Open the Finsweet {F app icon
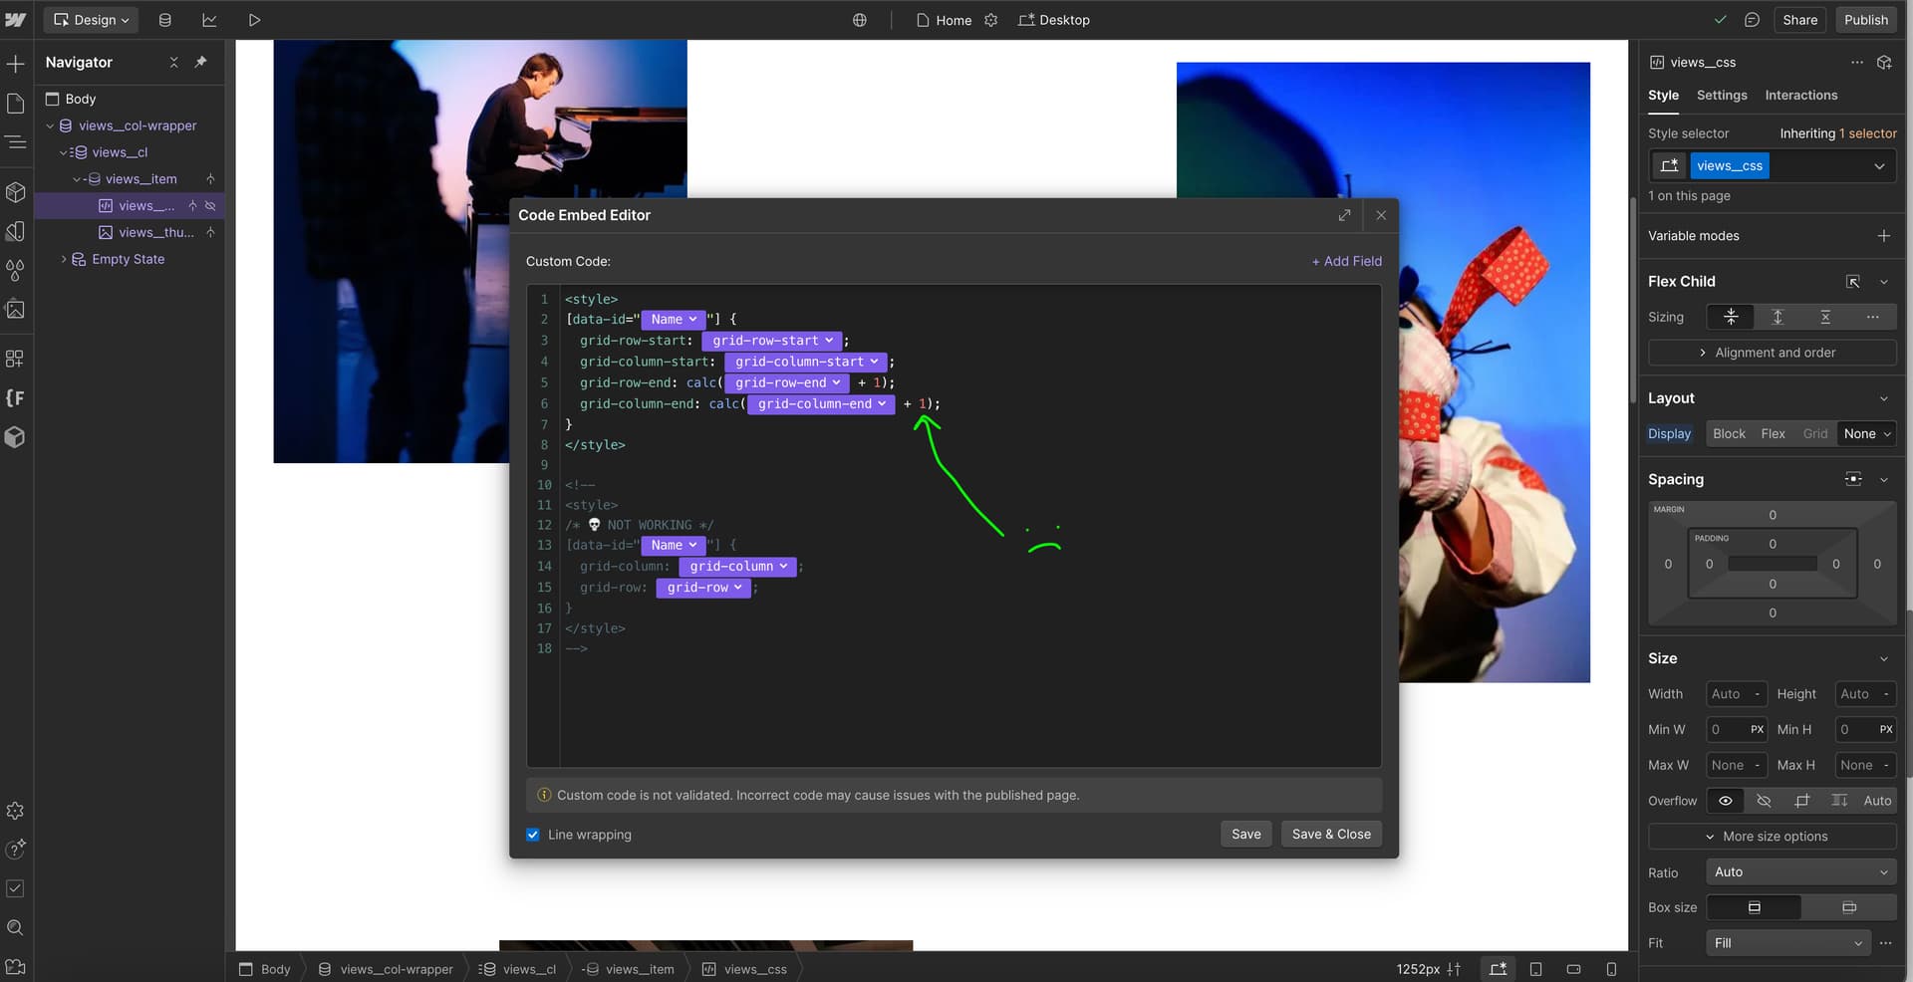This screenshot has width=1913, height=982. point(15,398)
